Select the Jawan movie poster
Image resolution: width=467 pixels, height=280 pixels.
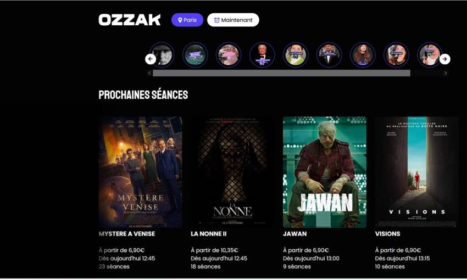325,172
